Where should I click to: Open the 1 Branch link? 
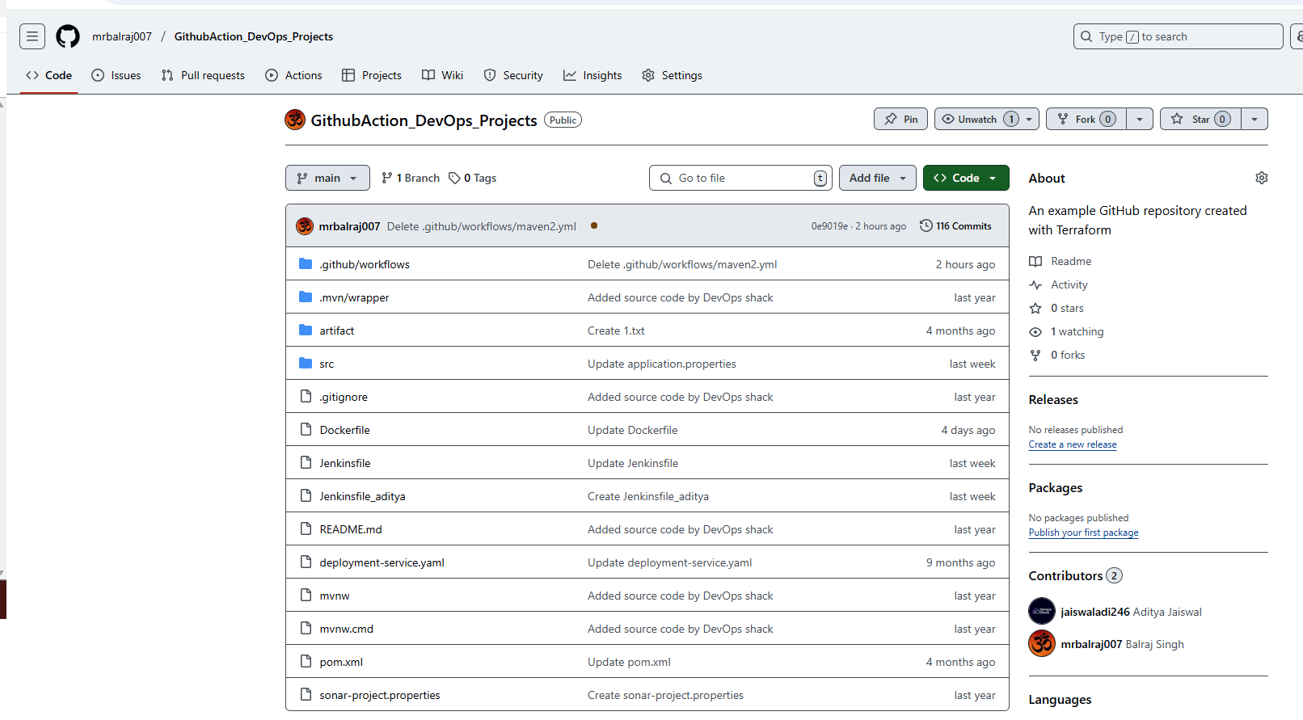click(411, 178)
